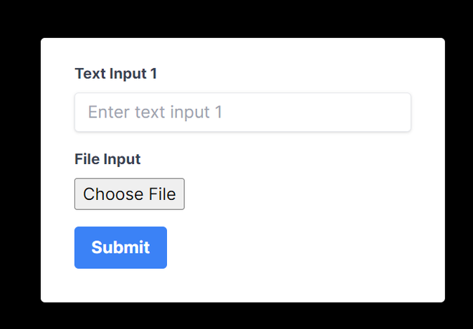Click the "Enter text input 1" placeholder
473x329 pixels.
[x=155, y=113]
